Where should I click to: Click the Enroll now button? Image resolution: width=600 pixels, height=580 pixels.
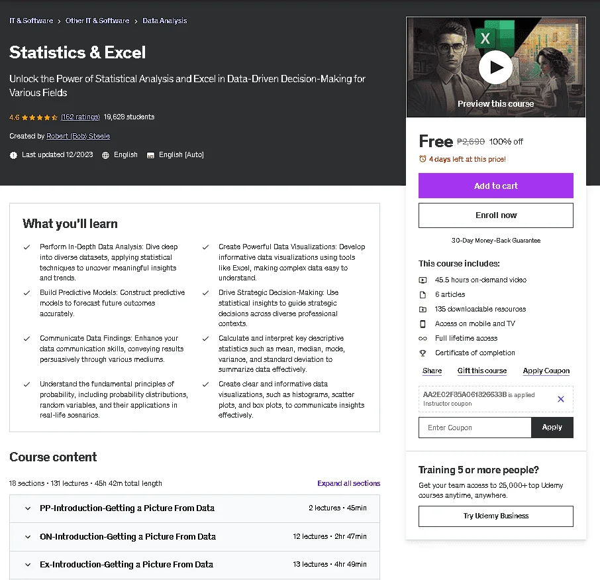coord(495,215)
